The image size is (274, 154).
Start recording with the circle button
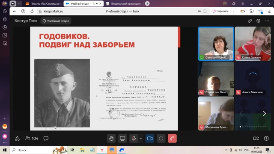click(x=161, y=139)
